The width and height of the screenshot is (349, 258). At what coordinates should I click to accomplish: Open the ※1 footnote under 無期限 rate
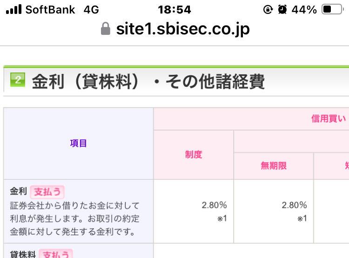[x=302, y=218]
